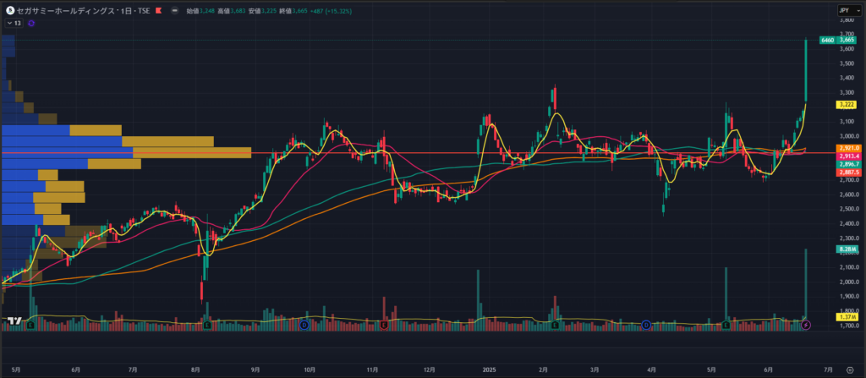Click the yellow 3,222 price label

847,105
